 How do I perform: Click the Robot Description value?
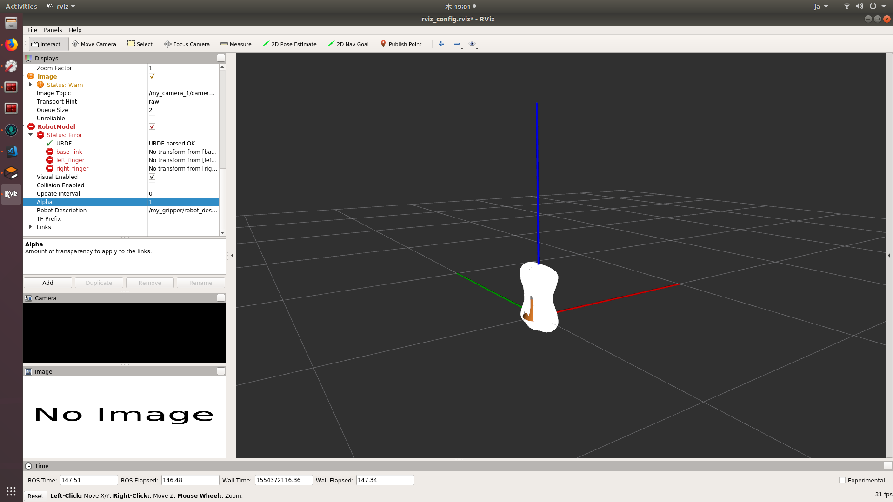point(183,210)
